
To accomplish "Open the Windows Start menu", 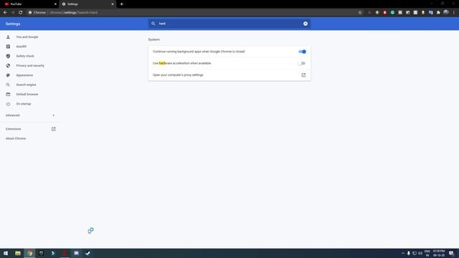I will point(6,253).
